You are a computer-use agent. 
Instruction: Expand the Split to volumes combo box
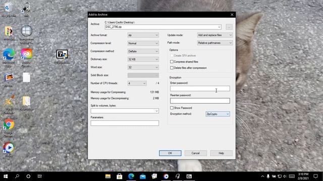tap(156, 111)
